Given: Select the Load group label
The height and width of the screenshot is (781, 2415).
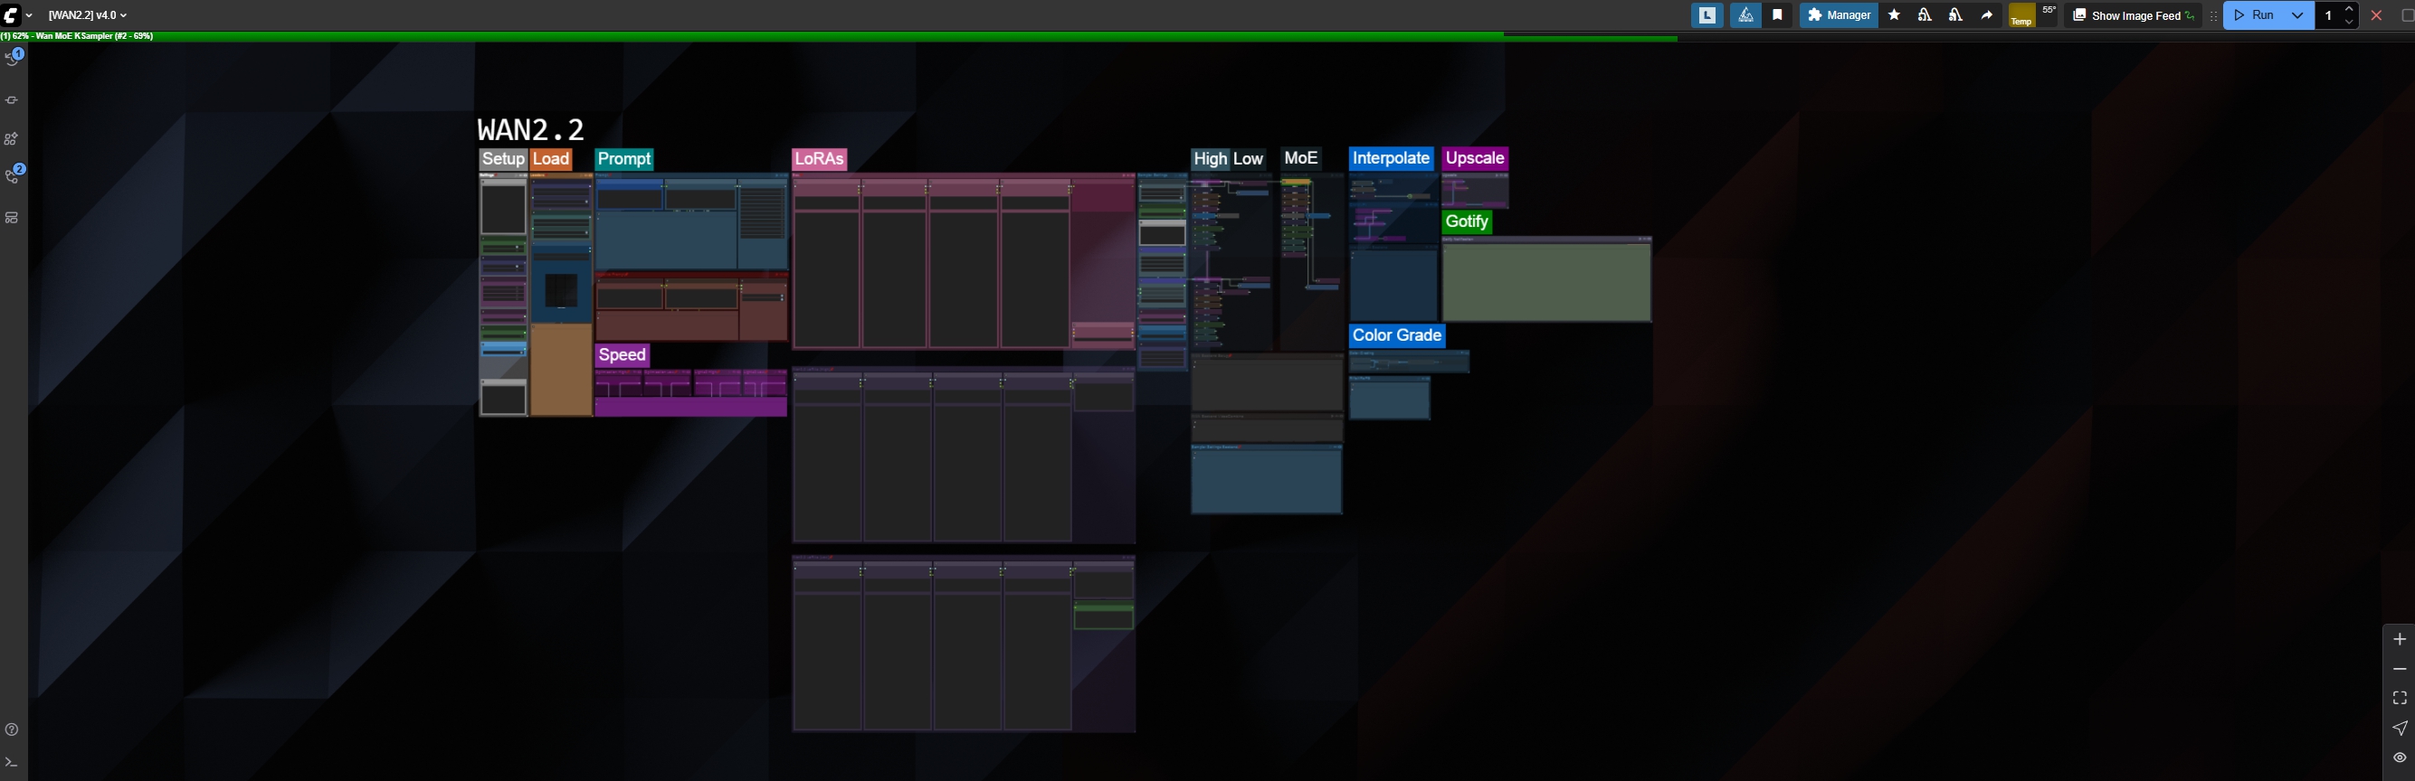Looking at the screenshot, I should click(551, 159).
